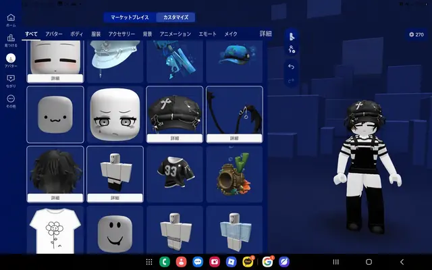Viewport: 432px width, 270px height.
Task: Select the blue green cap item
Action: click(x=234, y=61)
